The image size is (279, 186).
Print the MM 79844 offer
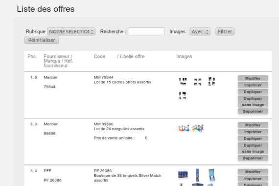click(253, 85)
